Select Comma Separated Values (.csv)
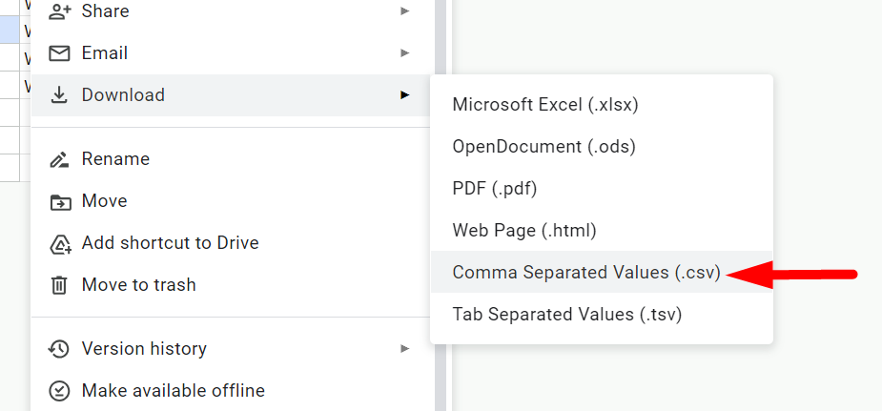 586,273
